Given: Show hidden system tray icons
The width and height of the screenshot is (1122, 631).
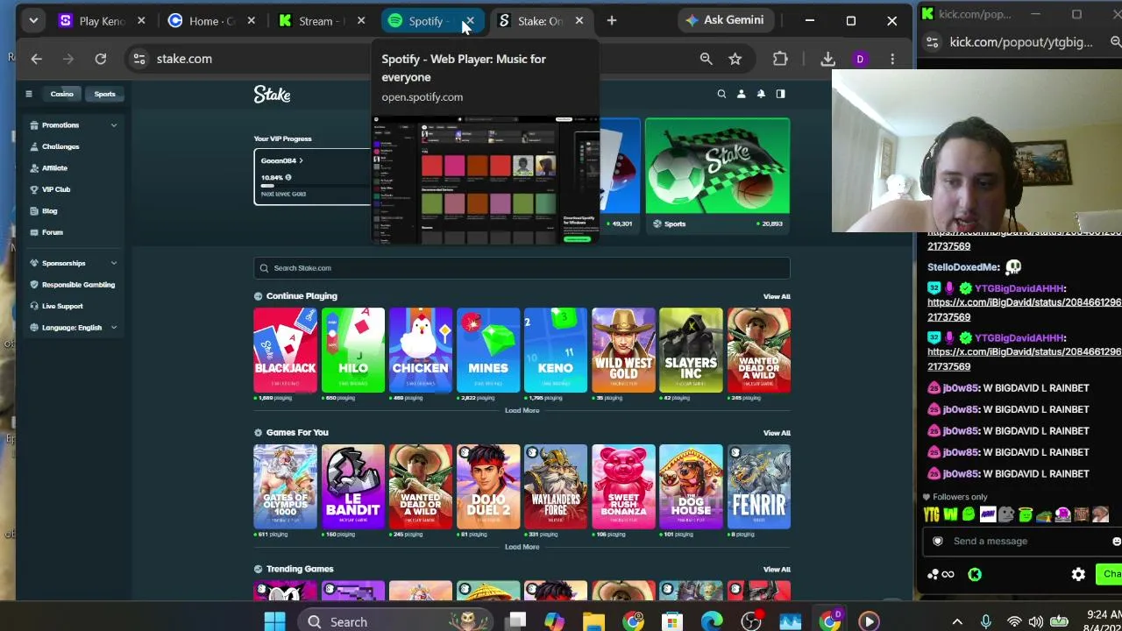Looking at the screenshot, I should click(x=957, y=622).
